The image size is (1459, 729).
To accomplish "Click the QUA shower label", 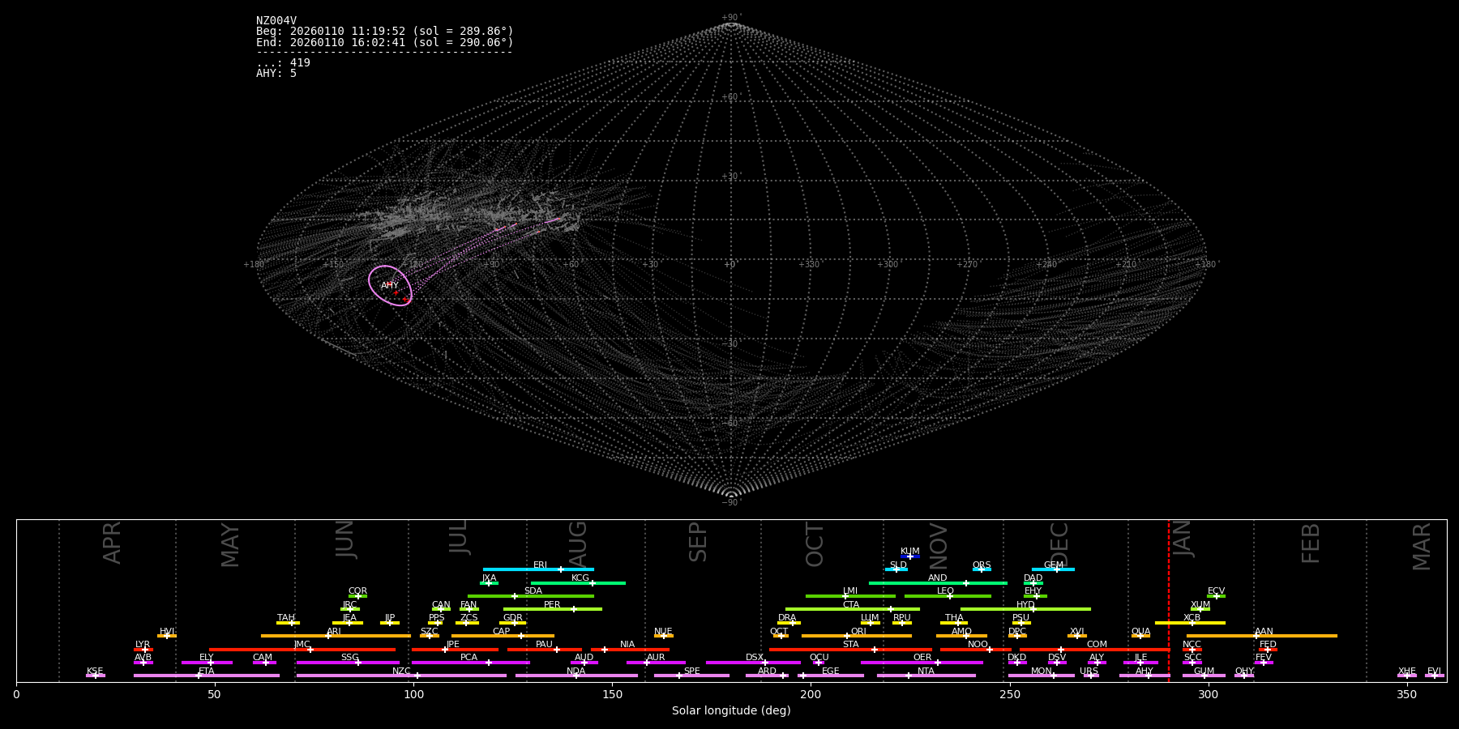I will click(1141, 632).
